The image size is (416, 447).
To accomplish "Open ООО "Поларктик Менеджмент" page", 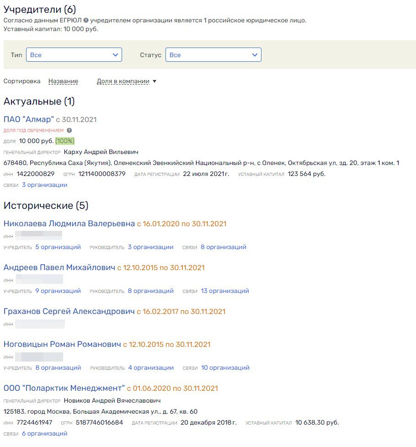I will click(64, 388).
